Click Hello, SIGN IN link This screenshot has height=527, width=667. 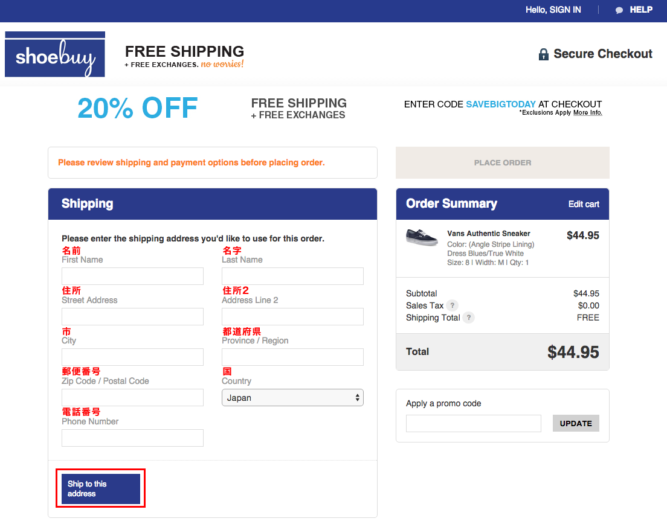pyautogui.click(x=553, y=10)
